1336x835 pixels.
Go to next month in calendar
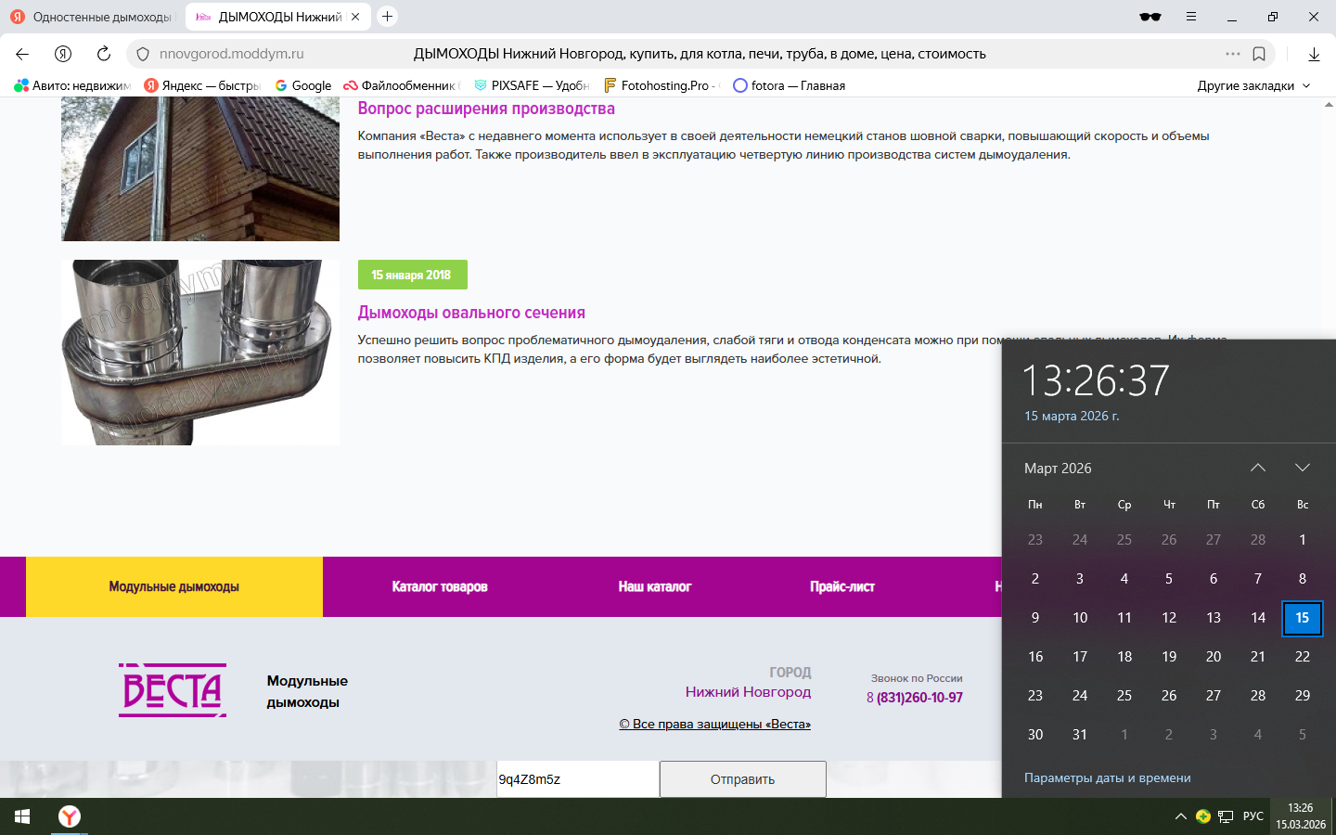click(x=1303, y=468)
